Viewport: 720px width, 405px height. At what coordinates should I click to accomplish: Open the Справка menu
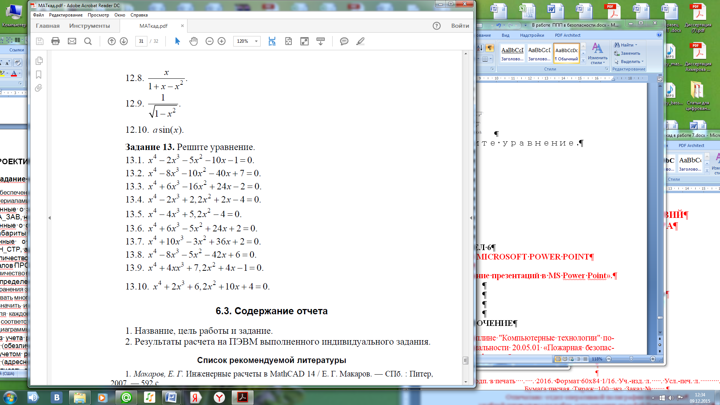pos(139,15)
